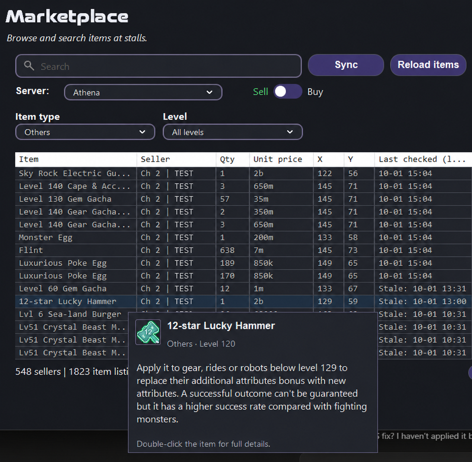Screen dimensions: 472x462
Task: Sort by the Item column header
Action: point(76,159)
